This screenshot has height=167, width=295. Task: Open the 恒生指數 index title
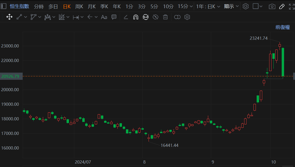point(19,6)
